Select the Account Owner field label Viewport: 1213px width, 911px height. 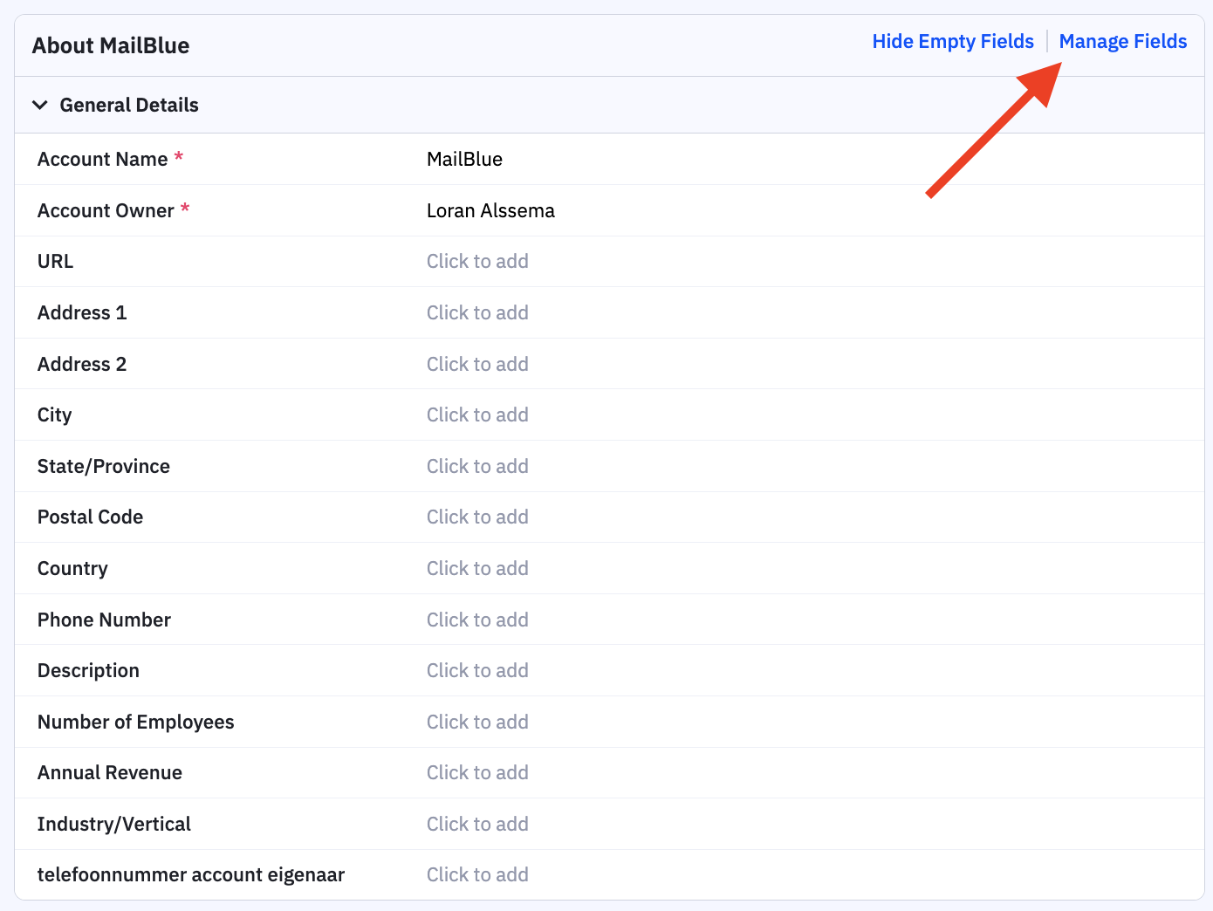(x=106, y=211)
